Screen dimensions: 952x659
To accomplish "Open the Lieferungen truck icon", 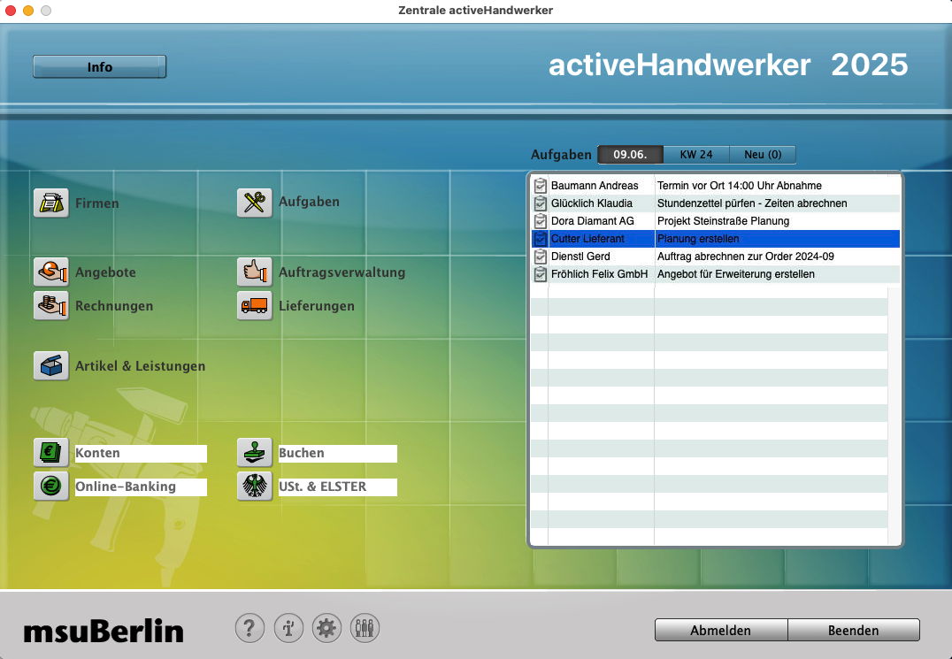I will 255,305.
